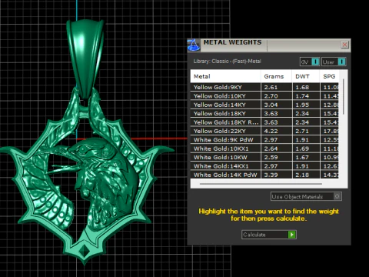This screenshot has height=277, width=369.
Task: Select the Yellow Gold:10KY row
Action: pyautogui.click(x=264, y=96)
